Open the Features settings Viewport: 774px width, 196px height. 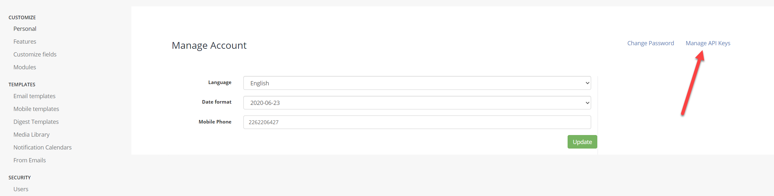point(25,41)
